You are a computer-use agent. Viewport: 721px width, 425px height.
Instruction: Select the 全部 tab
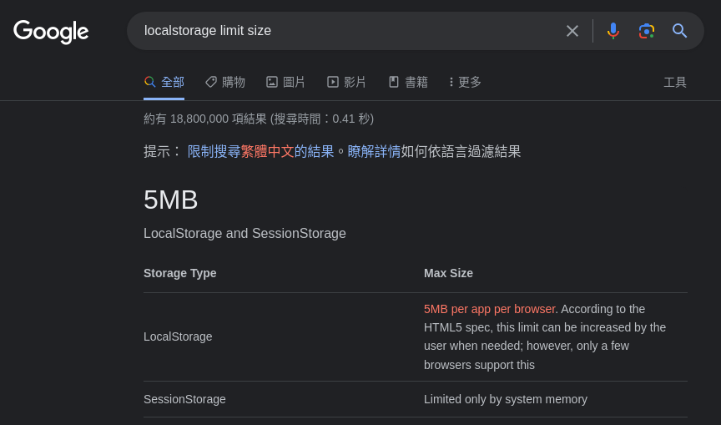[x=164, y=83]
